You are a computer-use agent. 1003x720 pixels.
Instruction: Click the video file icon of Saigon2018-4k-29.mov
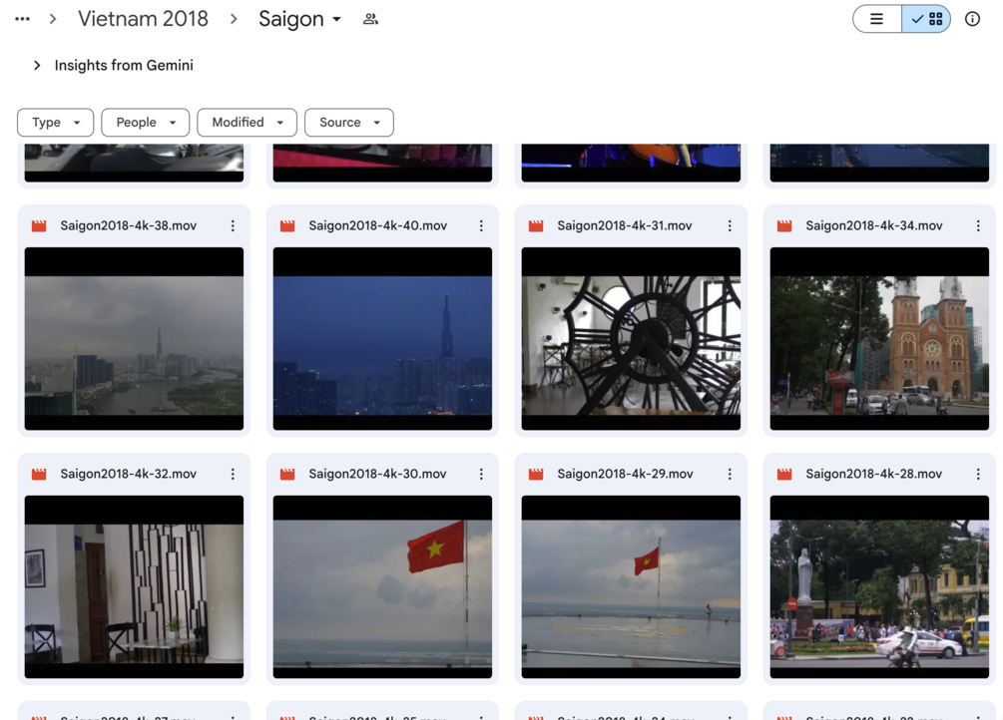[536, 474]
